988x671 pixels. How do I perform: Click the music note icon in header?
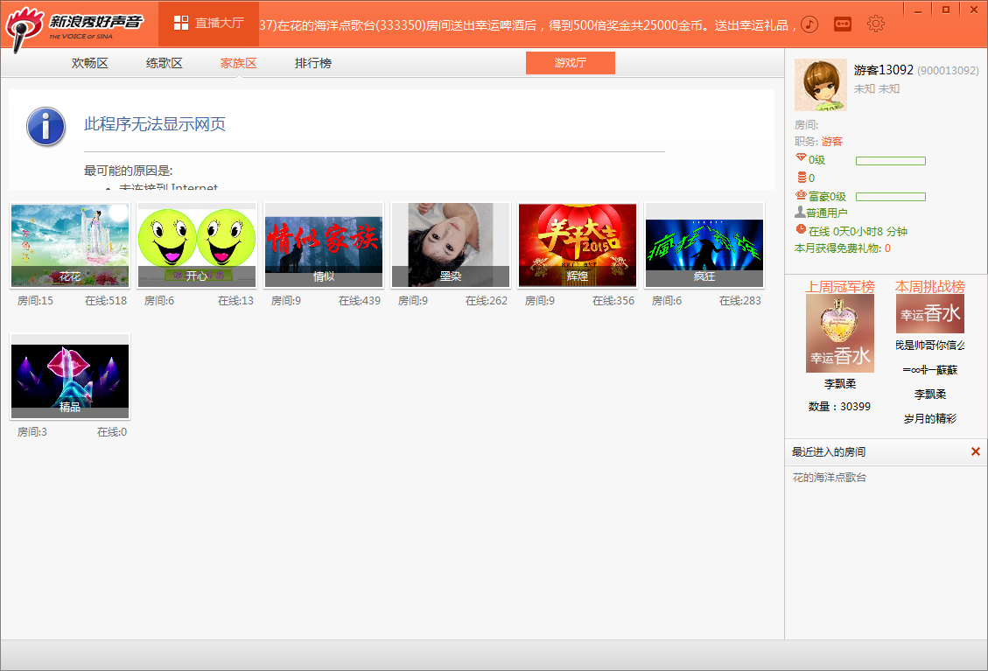tap(809, 24)
